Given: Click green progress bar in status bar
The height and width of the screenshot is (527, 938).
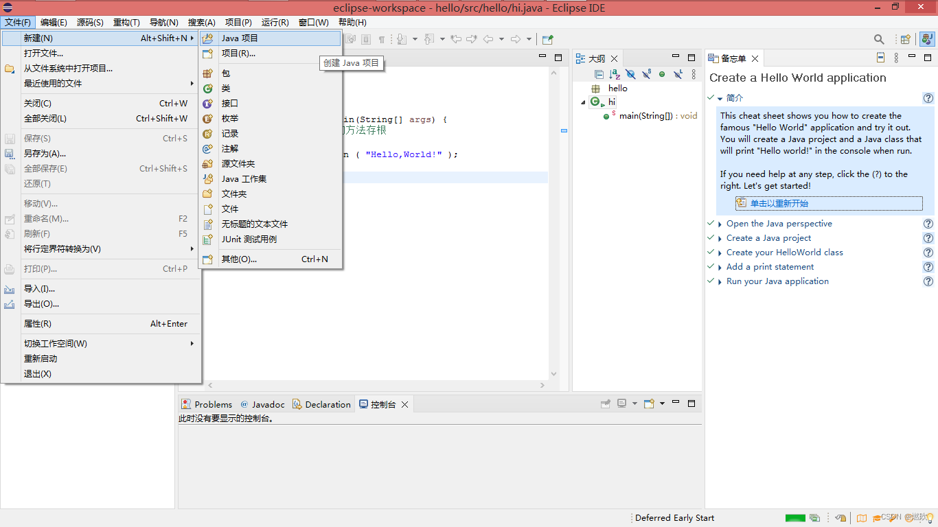Looking at the screenshot, I should pos(795,518).
